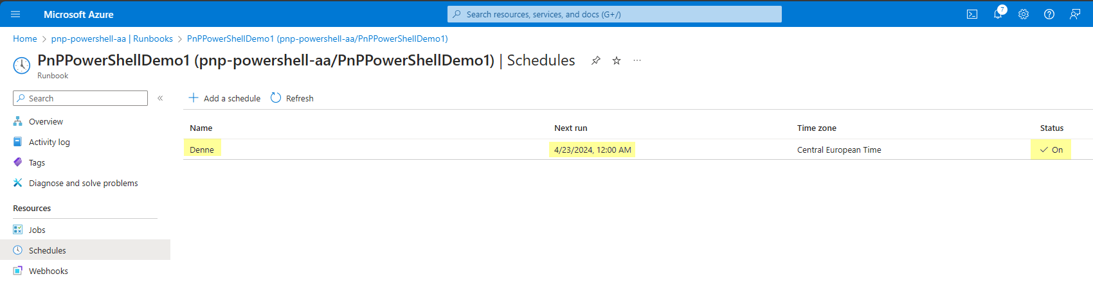Open portal settings gear
Image resolution: width=1093 pixels, height=283 pixels.
click(x=1024, y=14)
